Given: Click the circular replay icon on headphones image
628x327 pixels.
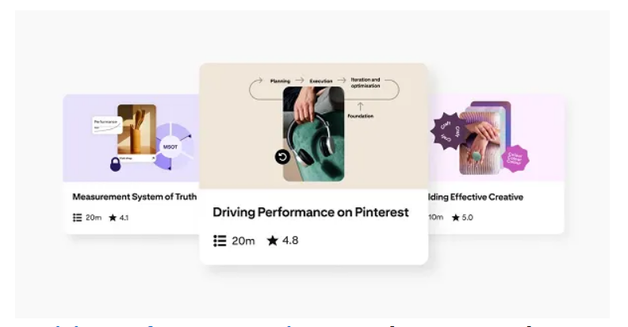Looking at the screenshot, I should [282, 157].
